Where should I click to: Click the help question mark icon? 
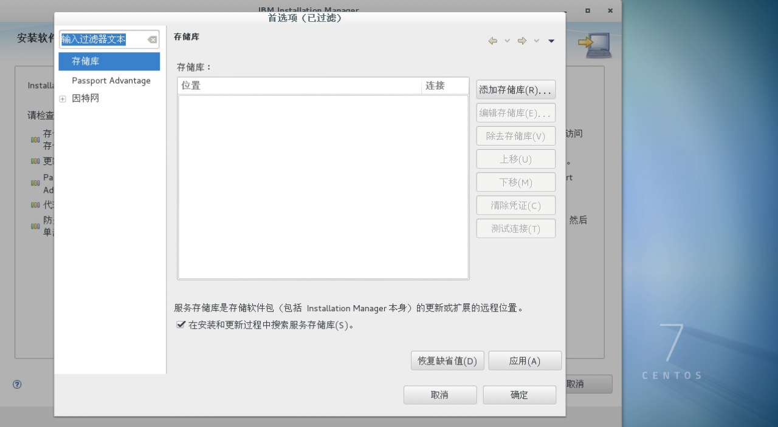point(17,384)
